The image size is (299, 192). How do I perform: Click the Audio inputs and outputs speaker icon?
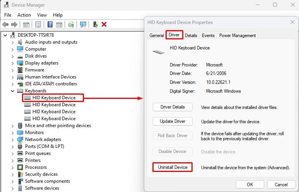pos(20,42)
